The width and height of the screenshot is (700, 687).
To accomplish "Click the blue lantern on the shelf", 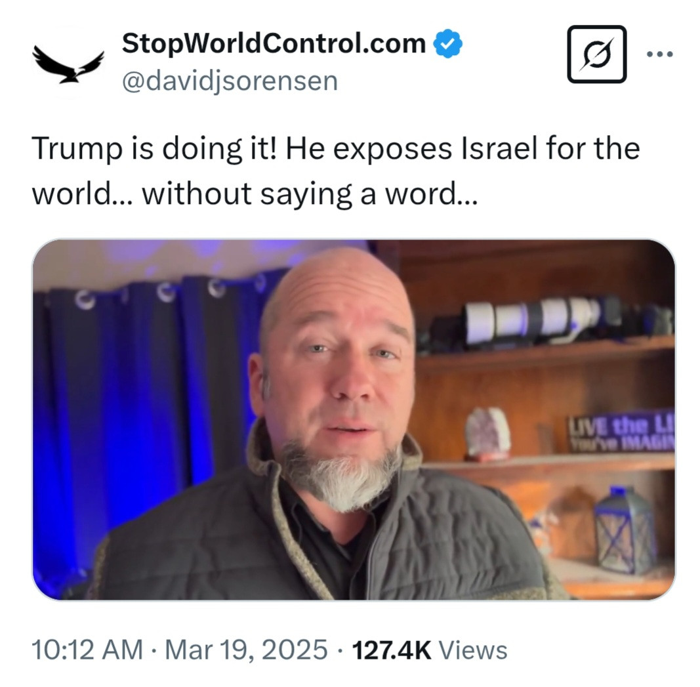I will (x=625, y=530).
